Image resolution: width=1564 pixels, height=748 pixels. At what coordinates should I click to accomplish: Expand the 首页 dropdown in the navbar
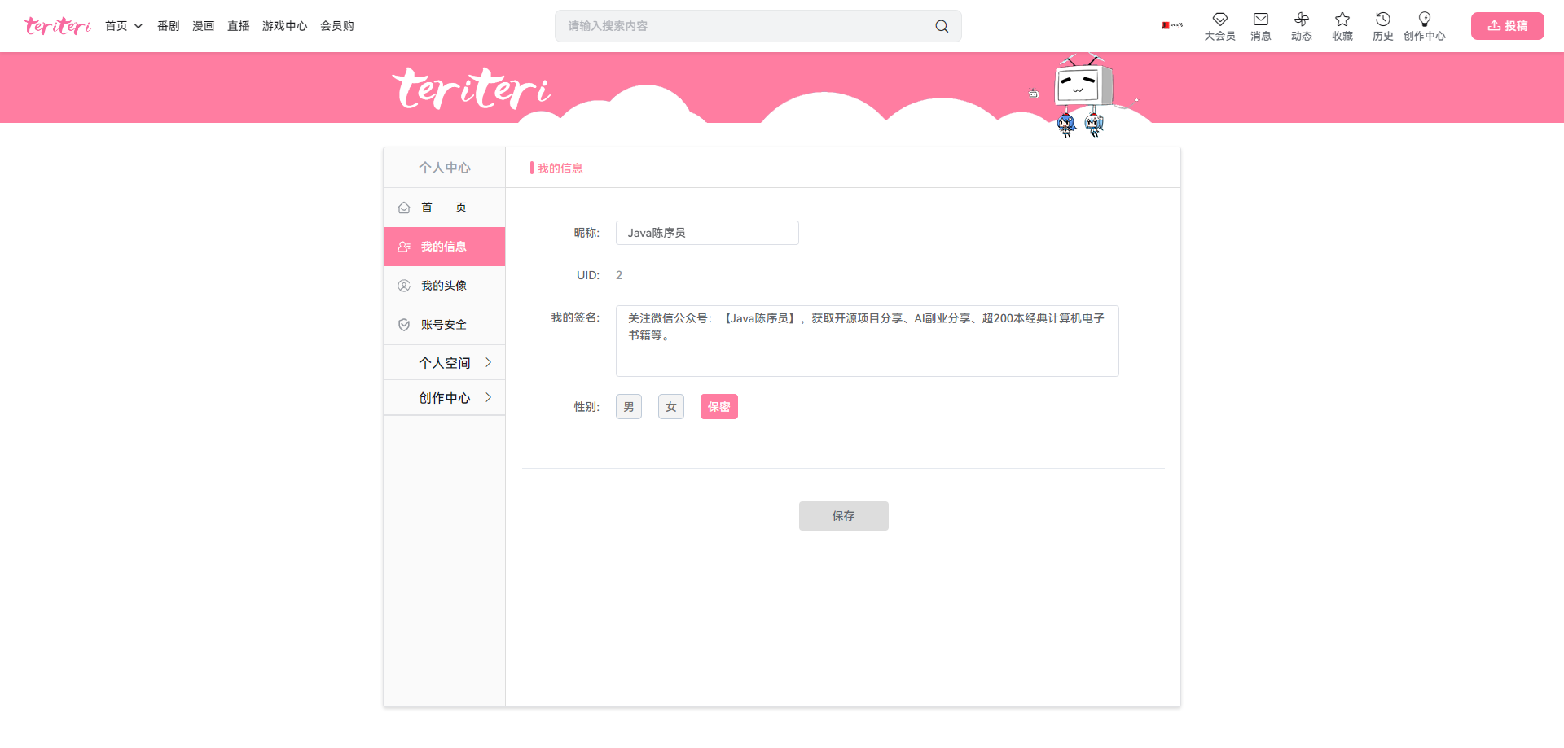pyautogui.click(x=124, y=26)
